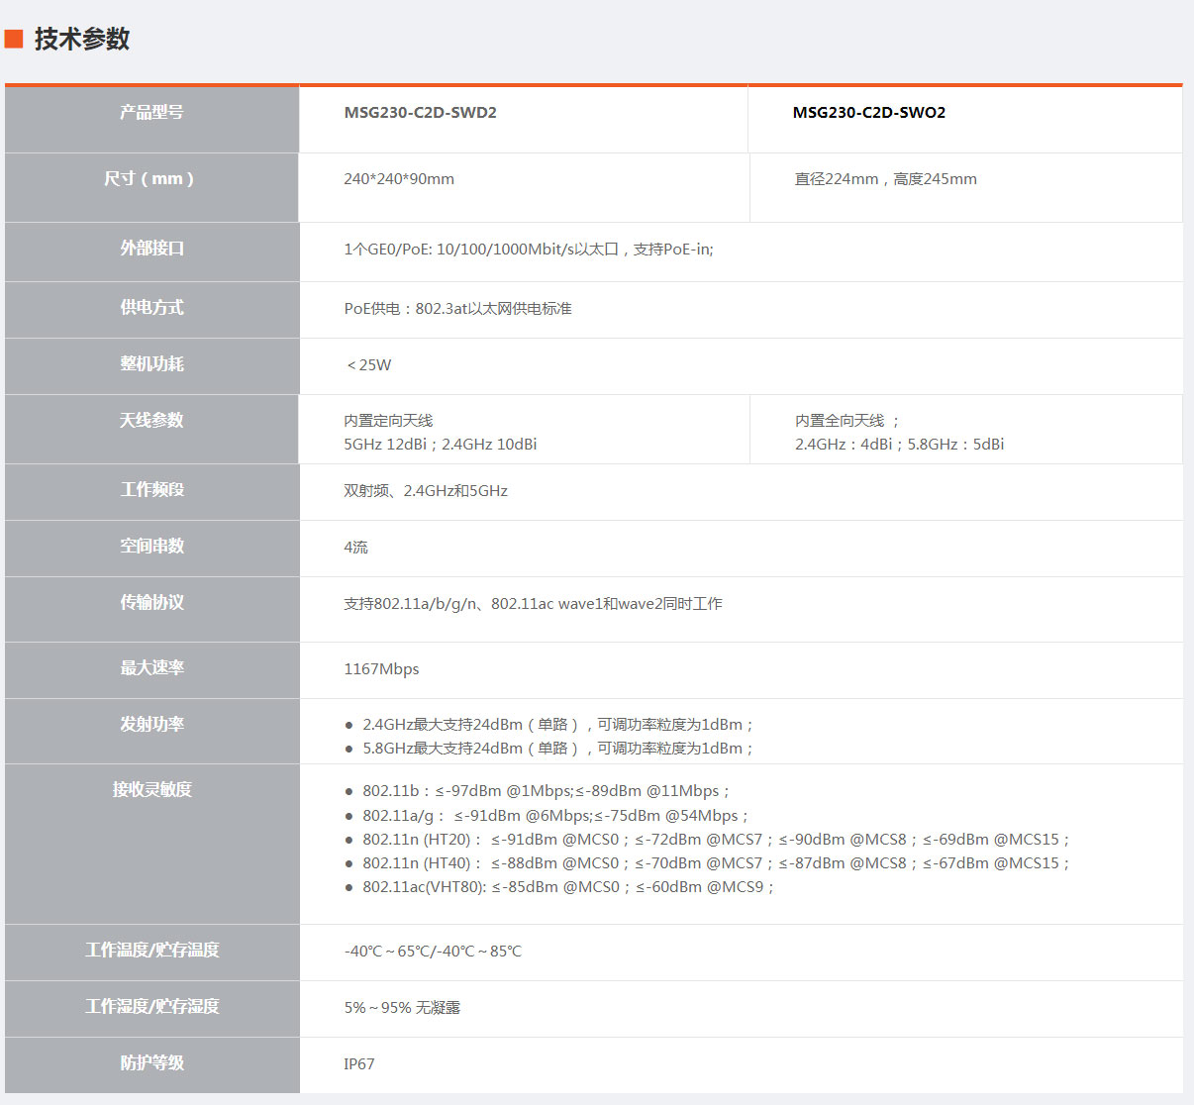Click the orange square beside 技术参数
Image resolution: width=1194 pixels, height=1105 pixels.
(14, 39)
